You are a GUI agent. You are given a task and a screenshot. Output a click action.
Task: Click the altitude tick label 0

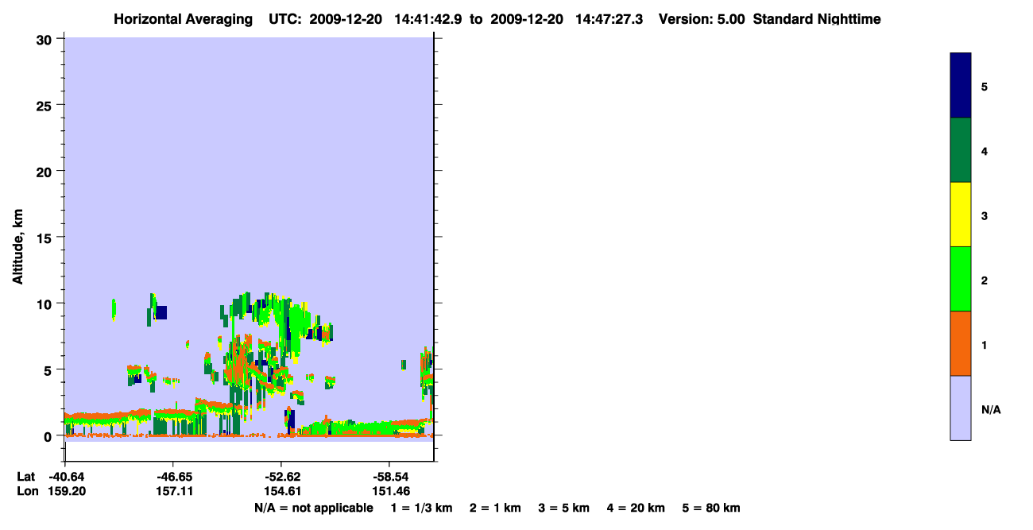(x=49, y=436)
